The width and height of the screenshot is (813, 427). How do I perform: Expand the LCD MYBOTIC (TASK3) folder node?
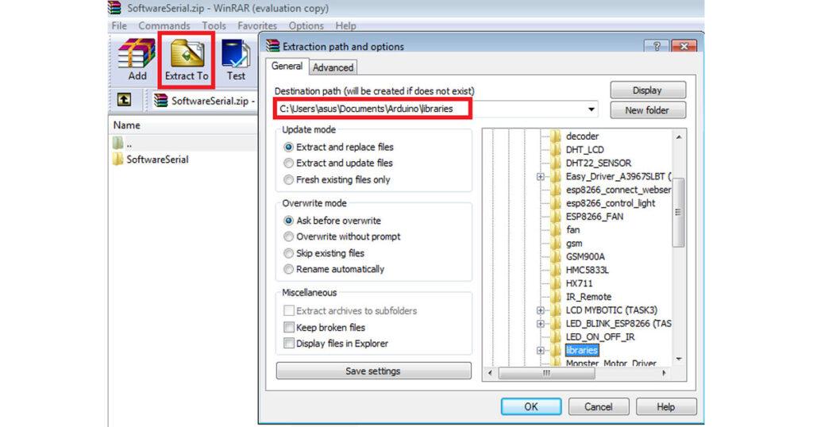click(540, 310)
